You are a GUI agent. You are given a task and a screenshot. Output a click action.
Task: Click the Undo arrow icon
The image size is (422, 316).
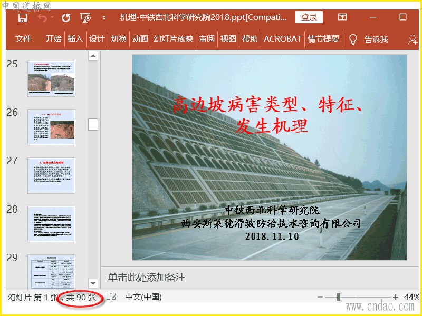click(42, 18)
